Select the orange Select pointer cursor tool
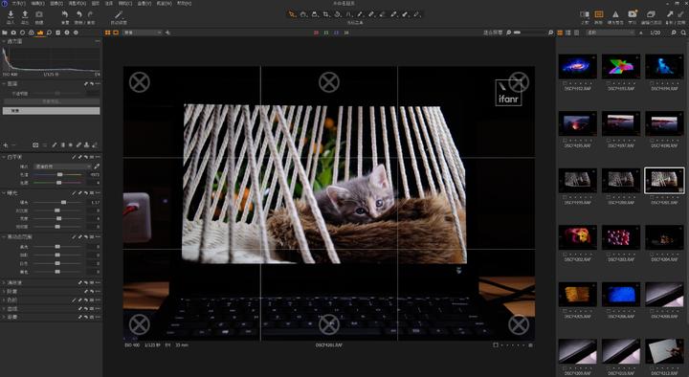The image size is (689, 377). [292, 14]
